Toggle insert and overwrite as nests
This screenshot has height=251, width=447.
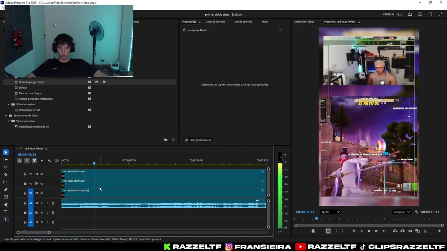(20, 161)
